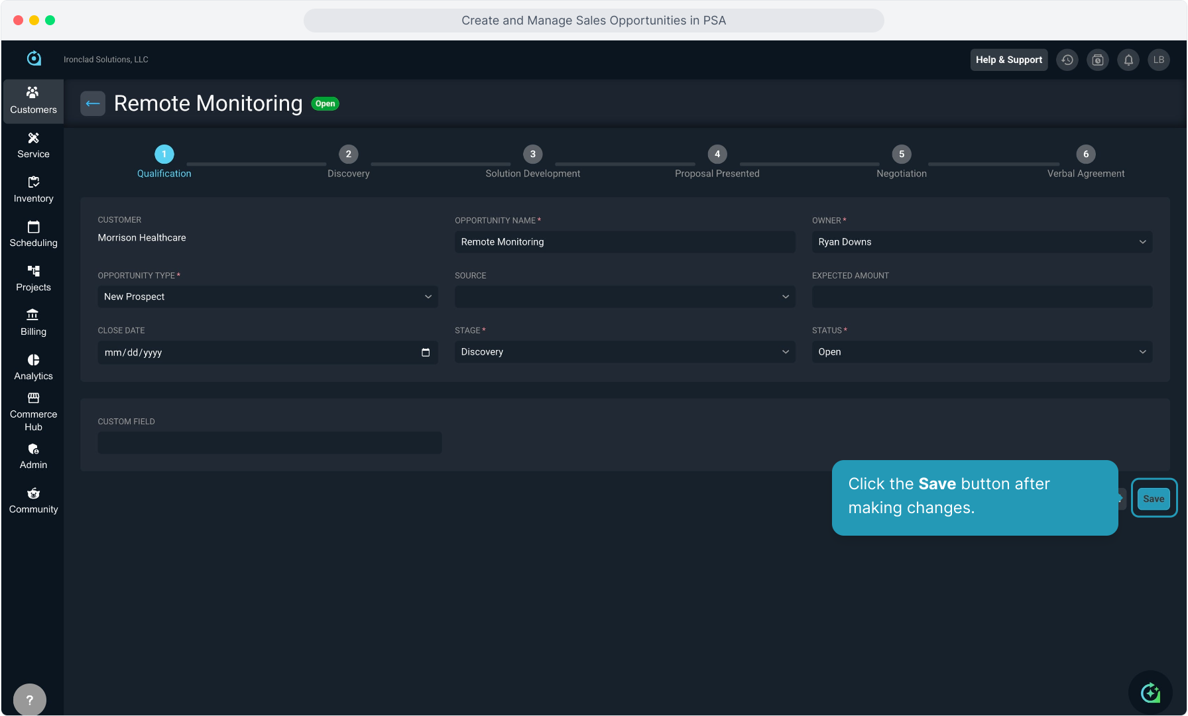Click the back arrow beside Remote Monitoring
This screenshot has width=1188, height=716.
point(93,103)
